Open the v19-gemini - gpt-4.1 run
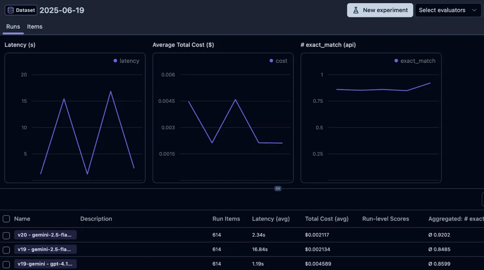Image resolution: width=484 pixels, height=270 pixels. click(45, 264)
